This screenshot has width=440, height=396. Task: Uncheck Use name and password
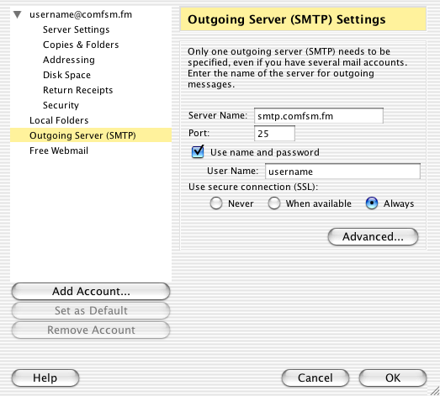pos(198,152)
